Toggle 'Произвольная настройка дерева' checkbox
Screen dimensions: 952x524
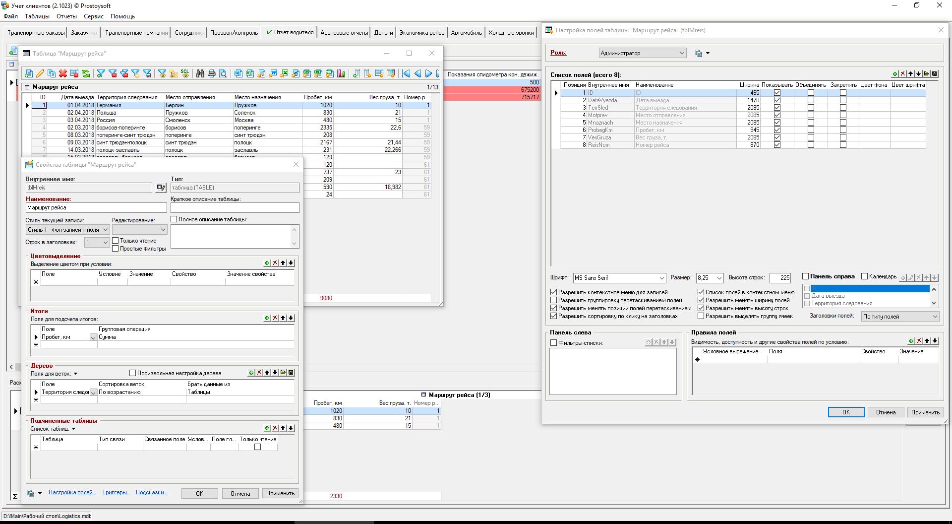(x=132, y=373)
